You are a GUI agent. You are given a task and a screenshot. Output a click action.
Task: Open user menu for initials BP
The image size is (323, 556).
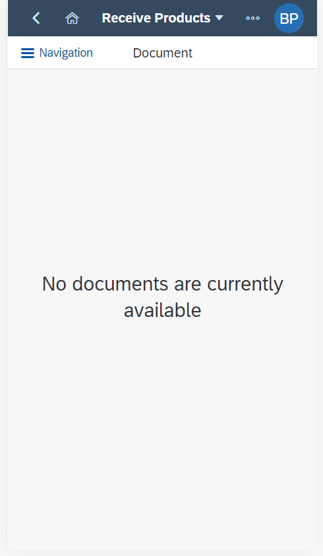point(289,18)
